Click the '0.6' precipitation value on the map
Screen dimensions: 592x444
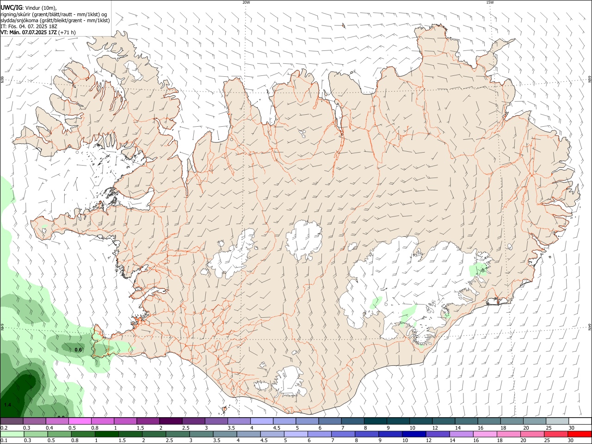78,350
